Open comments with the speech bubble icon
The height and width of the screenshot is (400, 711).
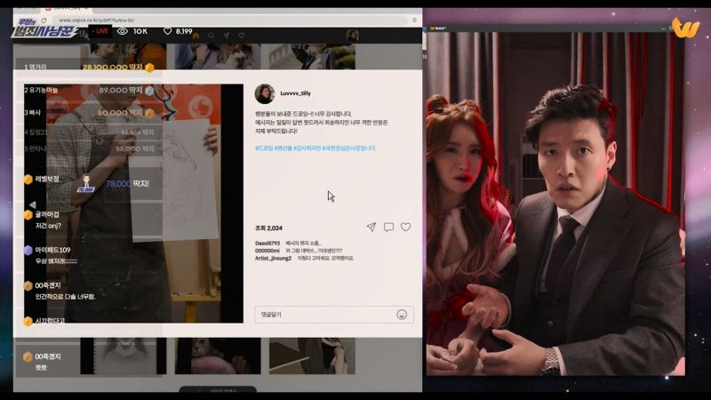pos(388,228)
